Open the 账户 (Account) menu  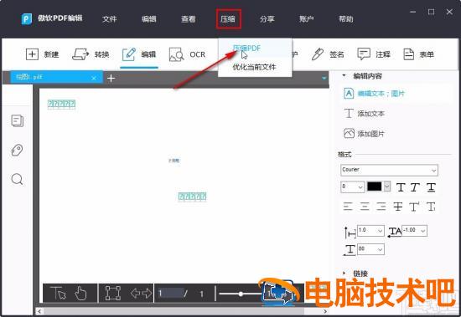pyautogui.click(x=306, y=19)
